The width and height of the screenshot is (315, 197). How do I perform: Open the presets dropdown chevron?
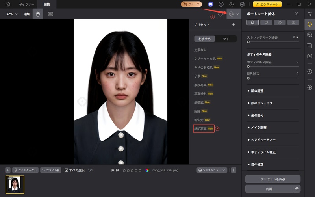pos(238,14)
